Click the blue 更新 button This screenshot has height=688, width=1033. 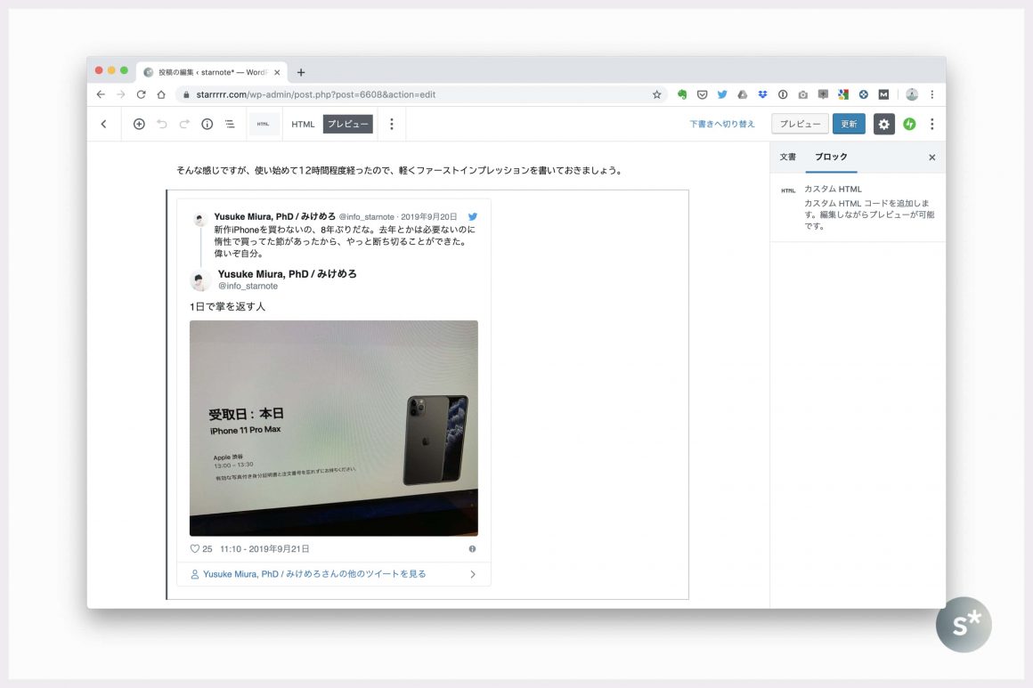849,125
